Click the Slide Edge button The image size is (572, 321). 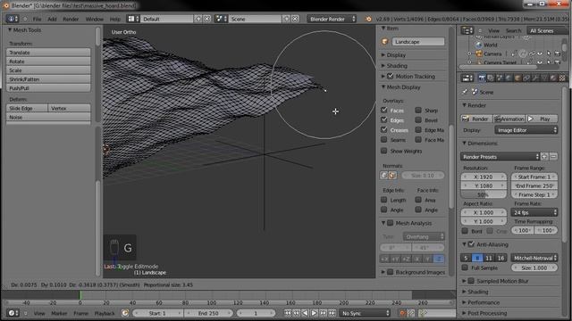[27, 108]
